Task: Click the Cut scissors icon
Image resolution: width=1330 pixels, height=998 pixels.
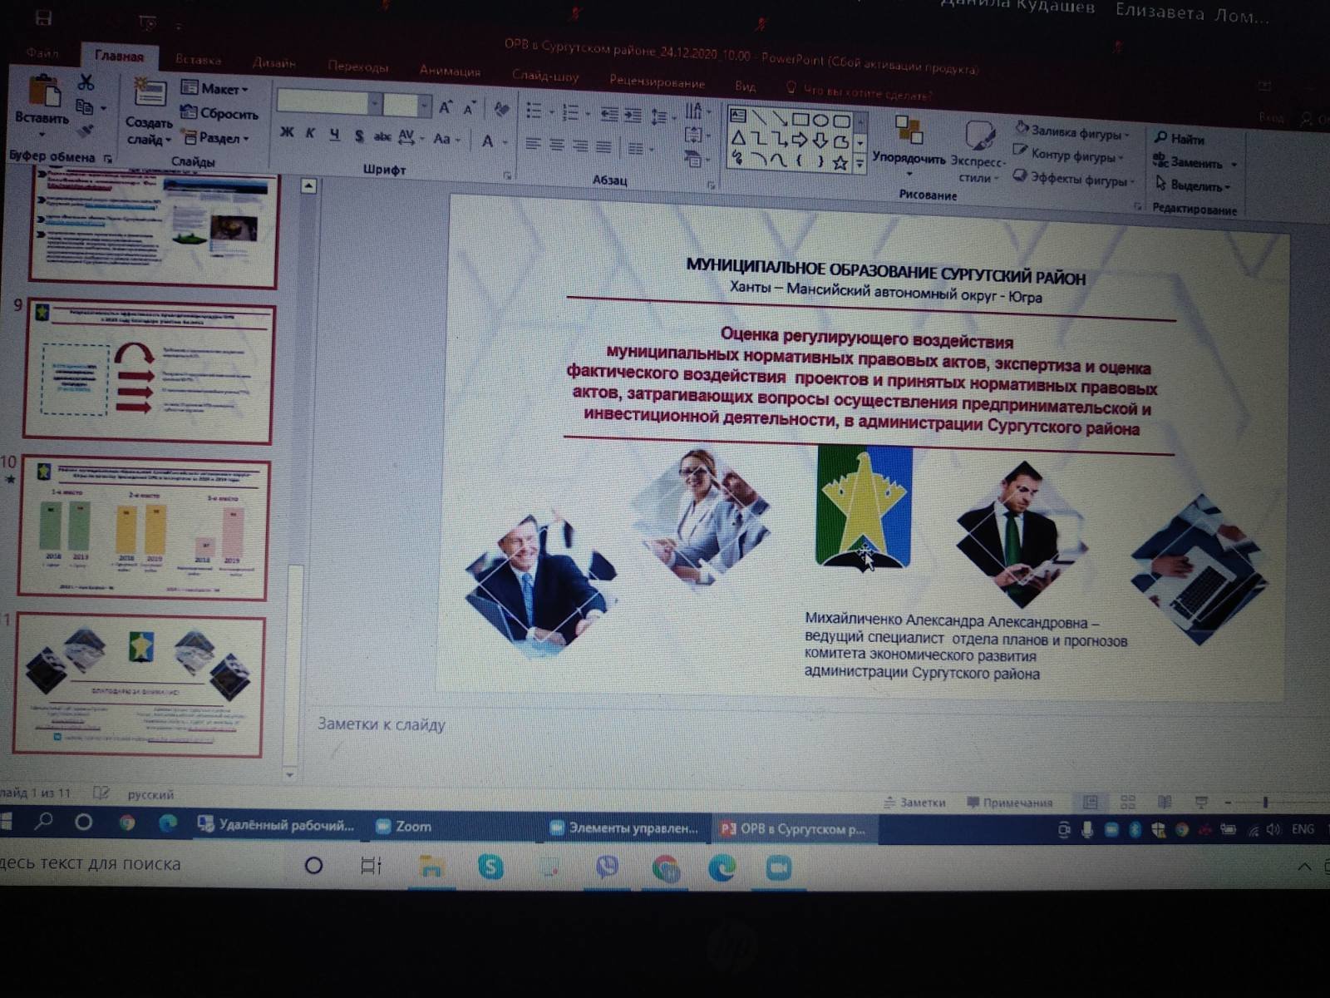Action: [86, 82]
